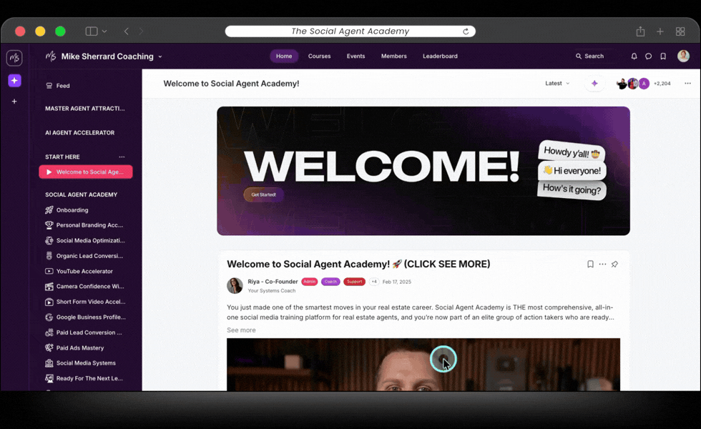The width and height of the screenshot is (701, 429).
Task: Click the Get Started button on the banner
Action: pyautogui.click(x=263, y=194)
